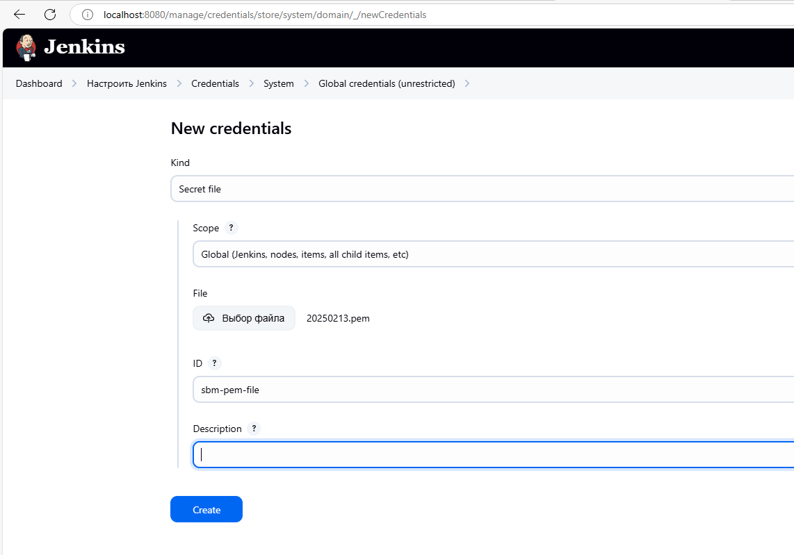This screenshot has width=794, height=555.
Task: Go to Dashboard breadcrumb
Action: pyautogui.click(x=39, y=84)
